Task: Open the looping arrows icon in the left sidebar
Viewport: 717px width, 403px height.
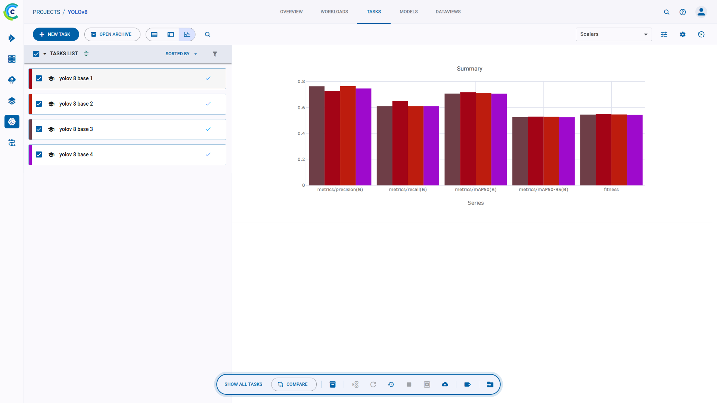Action: pos(12,143)
